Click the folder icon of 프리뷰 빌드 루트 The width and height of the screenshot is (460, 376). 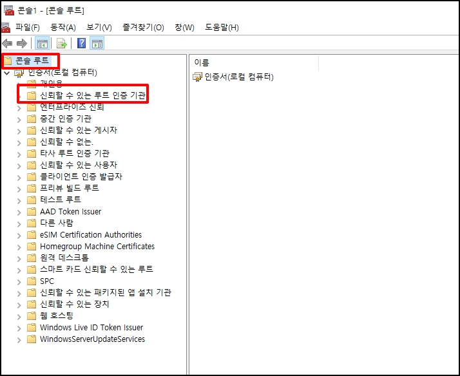[32, 188]
